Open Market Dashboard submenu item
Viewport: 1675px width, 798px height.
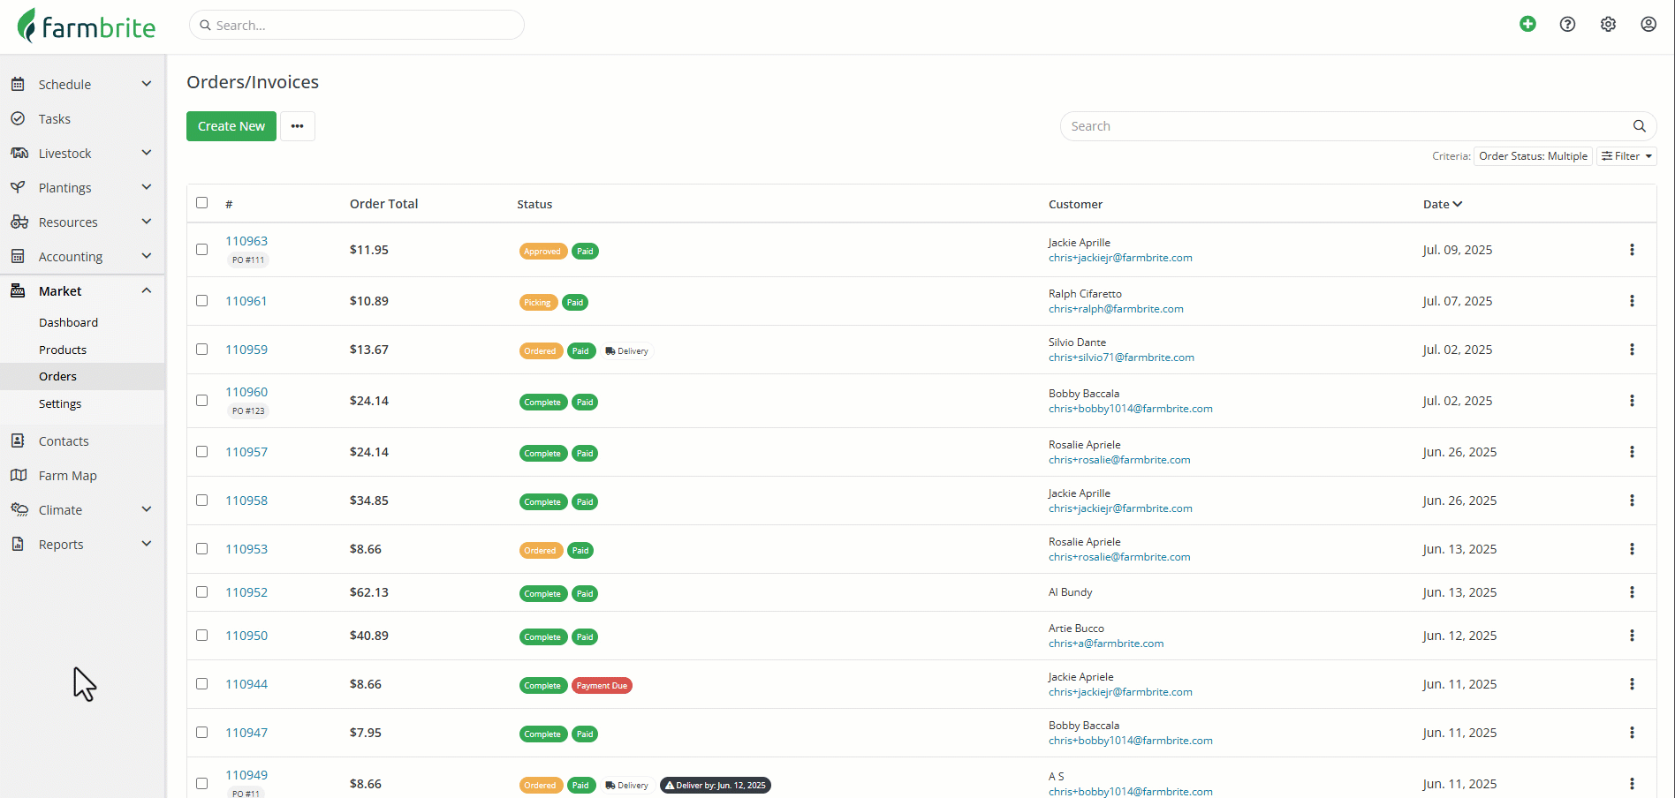(68, 323)
